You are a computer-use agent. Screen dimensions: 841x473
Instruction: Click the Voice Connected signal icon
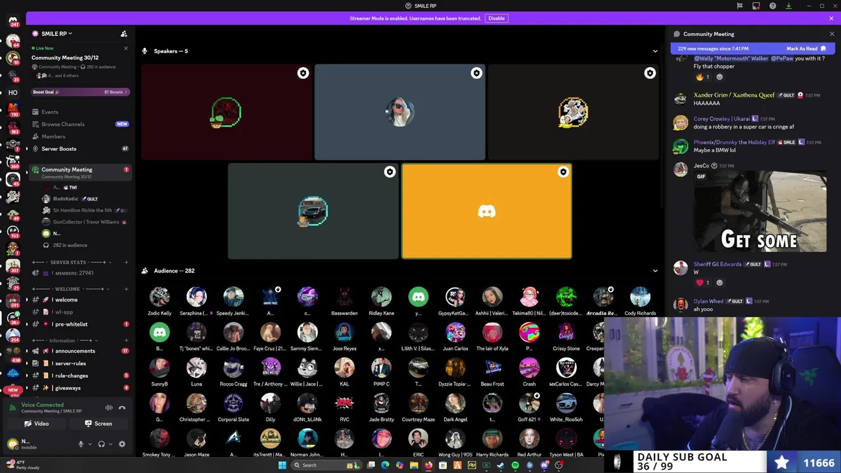pos(13,408)
